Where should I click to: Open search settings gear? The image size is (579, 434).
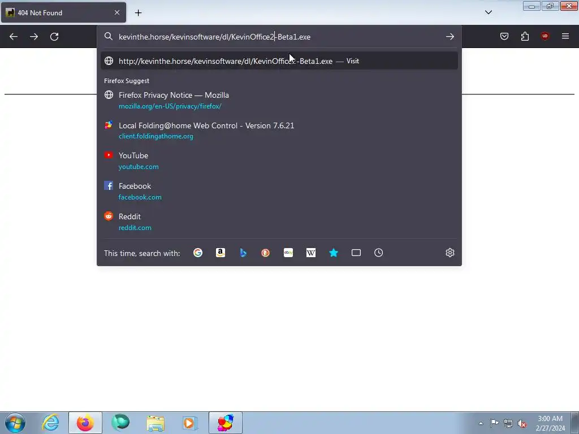pyautogui.click(x=450, y=253)
